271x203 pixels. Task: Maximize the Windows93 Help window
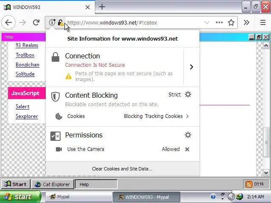pos(259,37)
